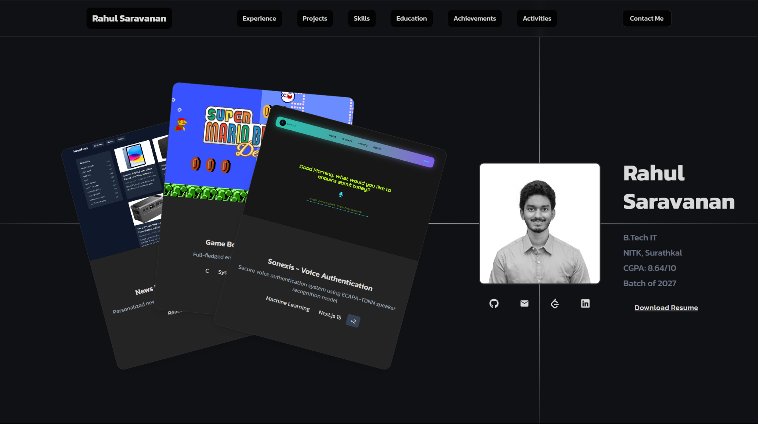The width and height of the screenshot is (758, 424).
Task: Click the large Rahul Saravanan heading
Action: coord(678,187)
